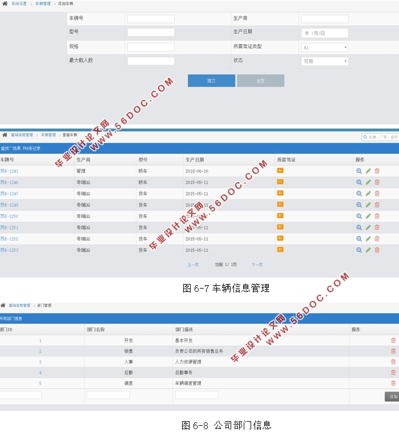
Task: Click the vehicle search box
Action: (381, 137)
